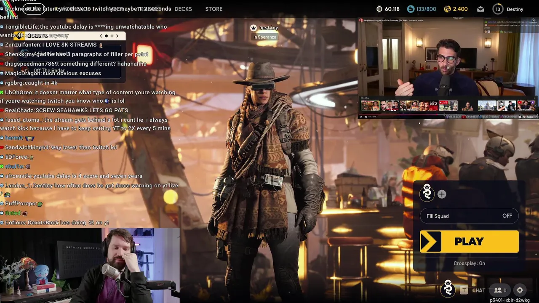The height and width of the screenshot is (303, 539).
Task: Click the RealChadz chat message
Action: (64, 110)
